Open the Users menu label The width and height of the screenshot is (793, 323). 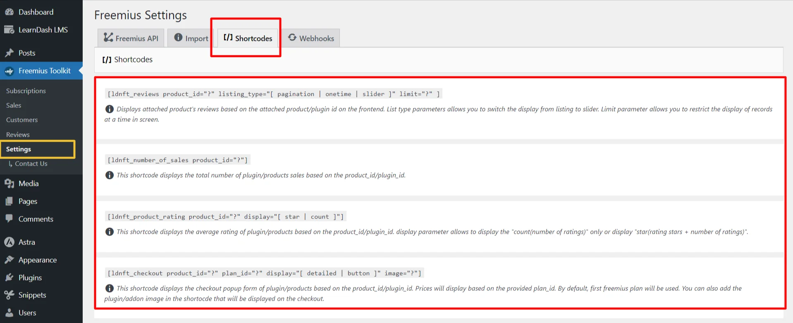(x=27, y=313)
